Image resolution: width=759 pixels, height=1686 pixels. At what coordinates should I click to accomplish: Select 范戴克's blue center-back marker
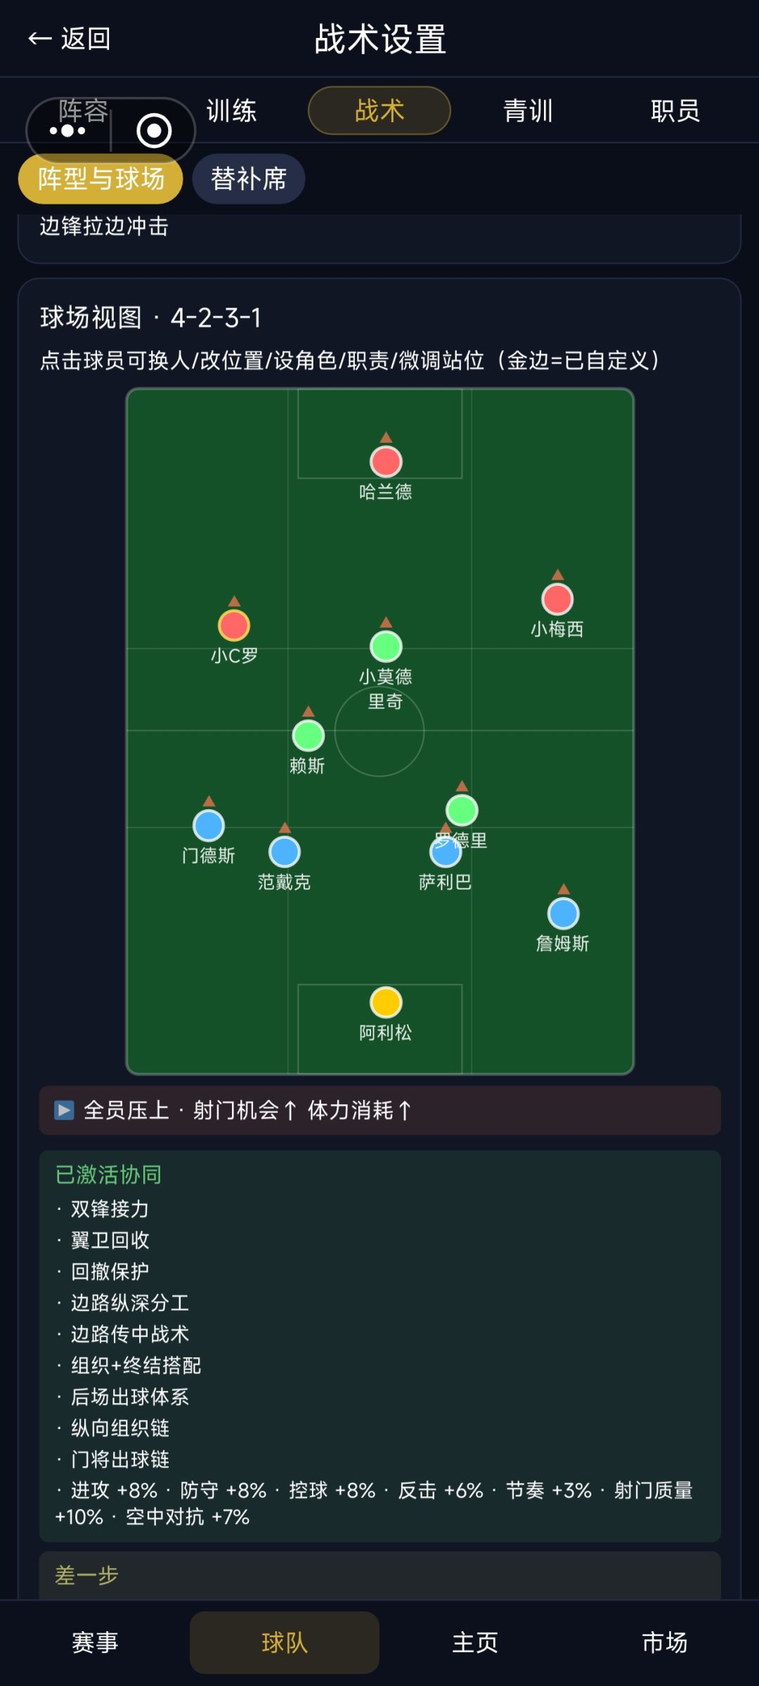(285, 852)
